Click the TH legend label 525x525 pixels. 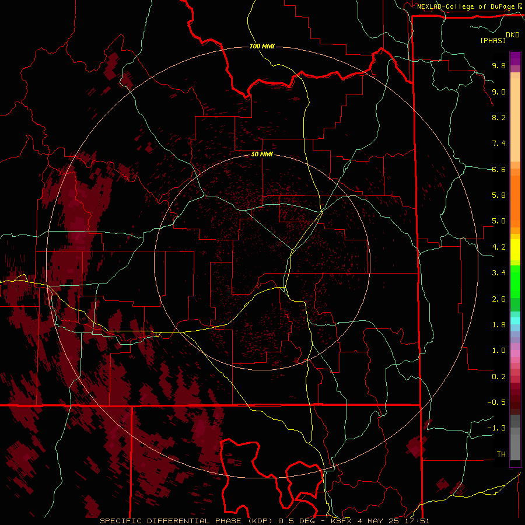[501, 454]
